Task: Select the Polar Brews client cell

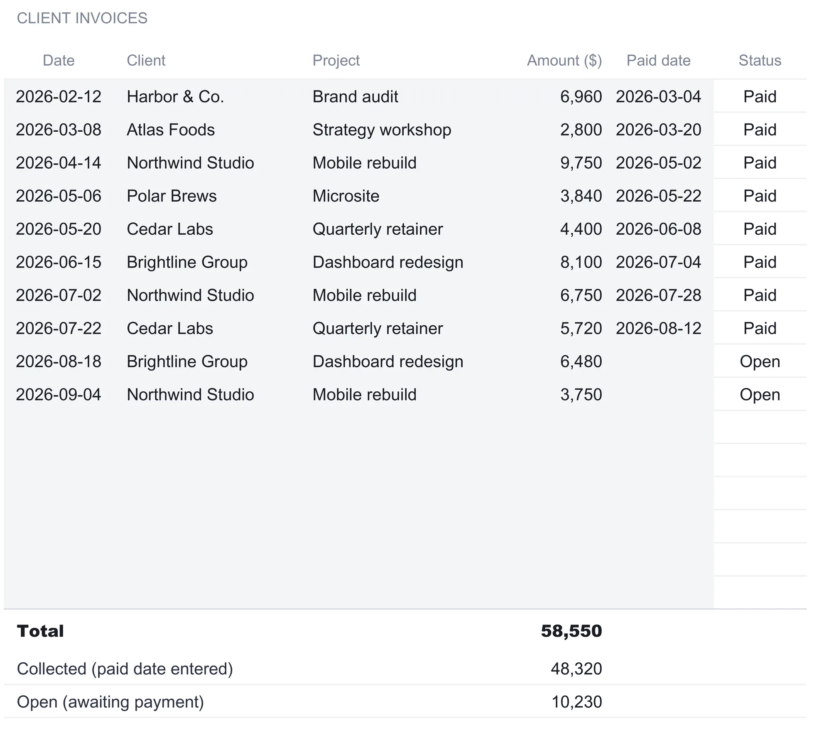Action: [x=172, y=196]
